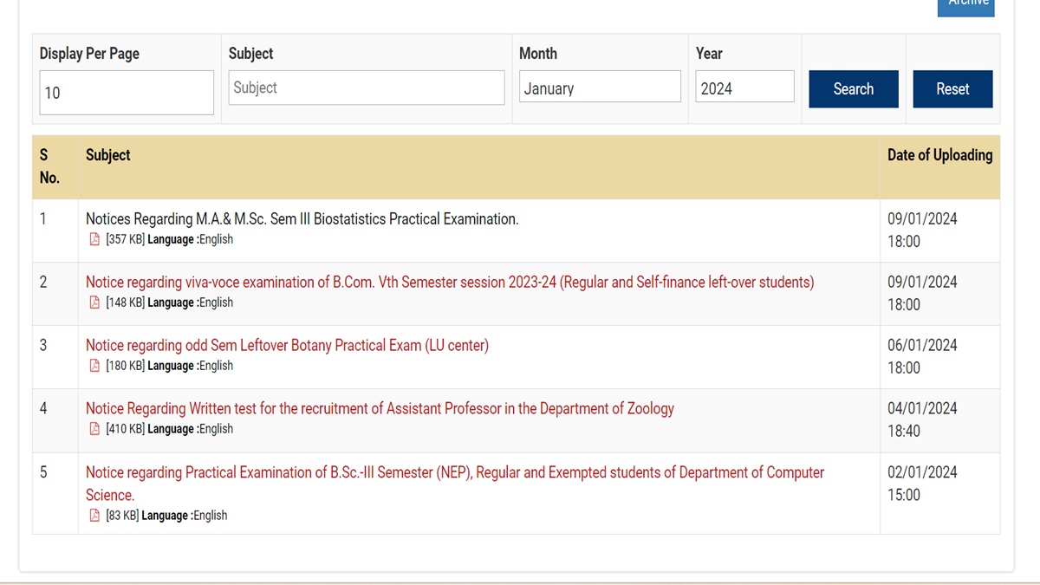Open the Month dropdown showing January
Image resolution: width=1040 pixels, height=585 pixels.
[600, 87]
